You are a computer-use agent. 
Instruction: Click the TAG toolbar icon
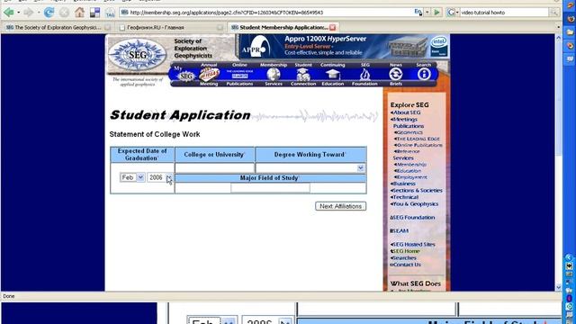point(110,13)
